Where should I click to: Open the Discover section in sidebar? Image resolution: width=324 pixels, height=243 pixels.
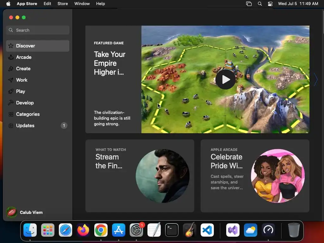tap(38, 46)
